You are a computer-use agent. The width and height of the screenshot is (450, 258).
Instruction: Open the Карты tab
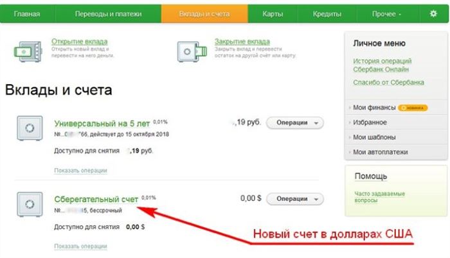click(x=273, y=13)
